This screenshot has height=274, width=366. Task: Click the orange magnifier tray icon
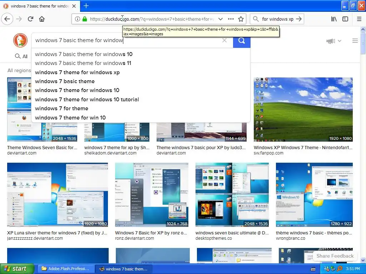tap(340, 269)
